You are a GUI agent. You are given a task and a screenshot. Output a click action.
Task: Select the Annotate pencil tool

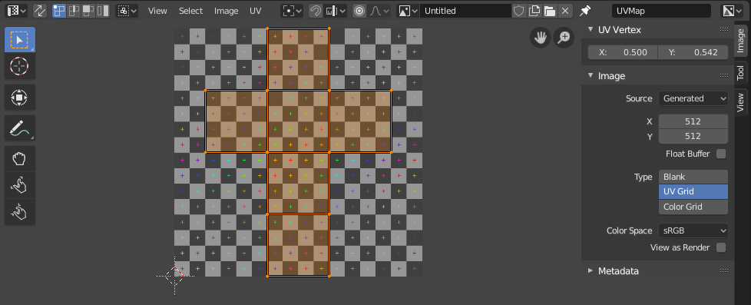[x=20, y=128]
